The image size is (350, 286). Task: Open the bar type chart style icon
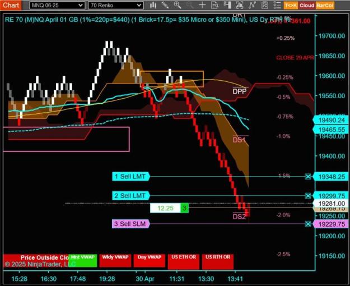153,5
